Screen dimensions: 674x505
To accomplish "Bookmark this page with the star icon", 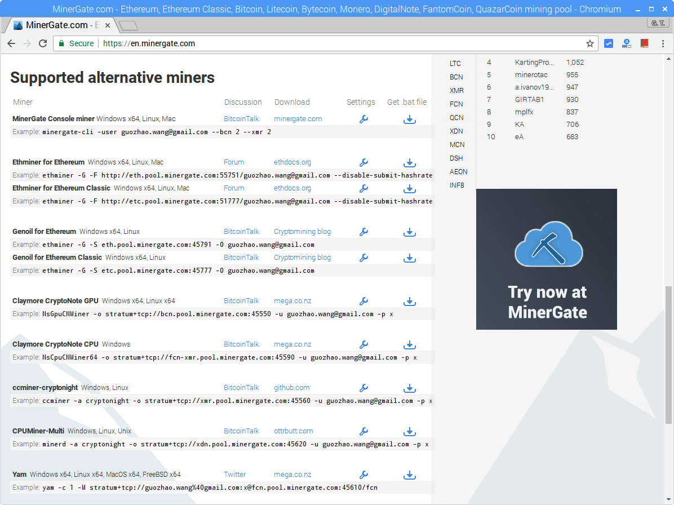I will (x=590, y=43).
